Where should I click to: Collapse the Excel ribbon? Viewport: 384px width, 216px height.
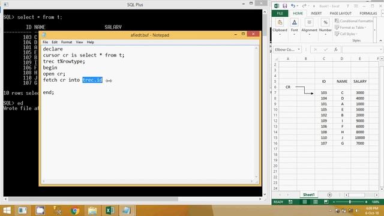[380, 40]
